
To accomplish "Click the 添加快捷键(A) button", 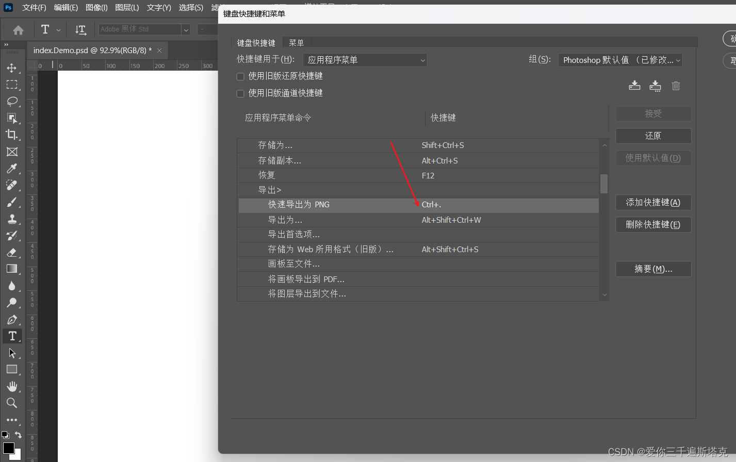I will pyautogui.click(x=653, y=203).
